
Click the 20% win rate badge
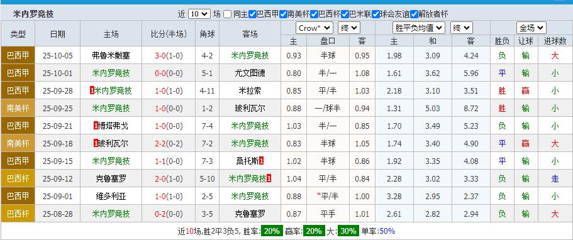click(x=272, y=231)
